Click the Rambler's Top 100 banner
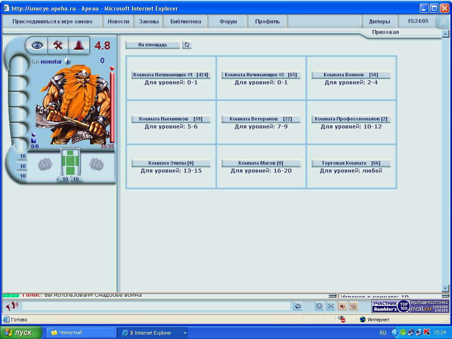The width and height of the screenshot is (452, 339). point(391,306)
